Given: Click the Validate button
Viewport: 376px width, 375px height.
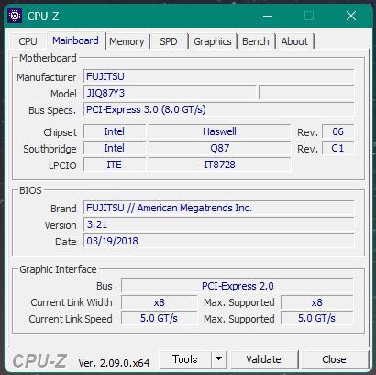Looking at the screenshot, I should coord(264,359).
